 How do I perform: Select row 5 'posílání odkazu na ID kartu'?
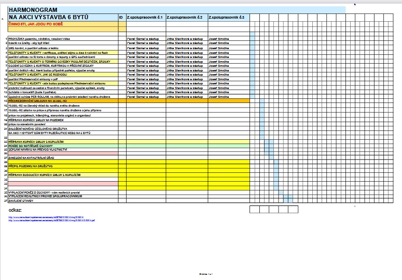(63, 57)
